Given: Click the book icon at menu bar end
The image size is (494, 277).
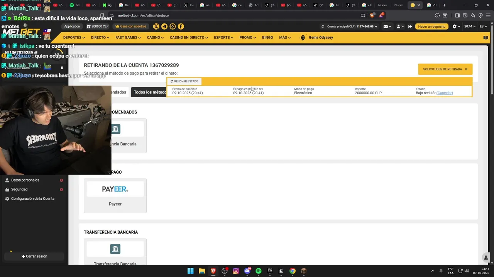Looking at the screenshot, I should click(x=486, y=38).
